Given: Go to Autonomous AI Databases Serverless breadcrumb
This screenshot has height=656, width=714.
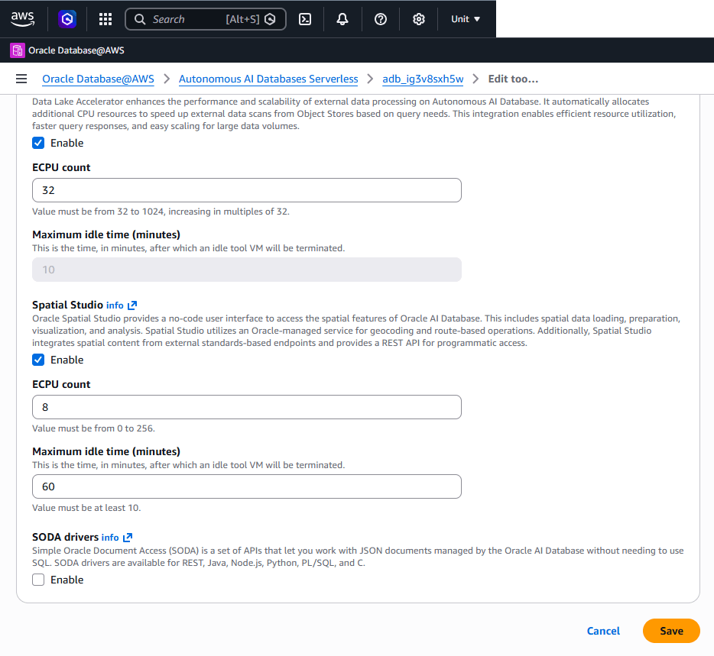Looking at the screenshot, I should click(x=268, y=79).
